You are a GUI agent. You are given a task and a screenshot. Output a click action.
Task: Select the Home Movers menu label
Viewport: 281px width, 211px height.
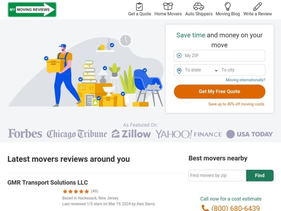pos(168,14)
